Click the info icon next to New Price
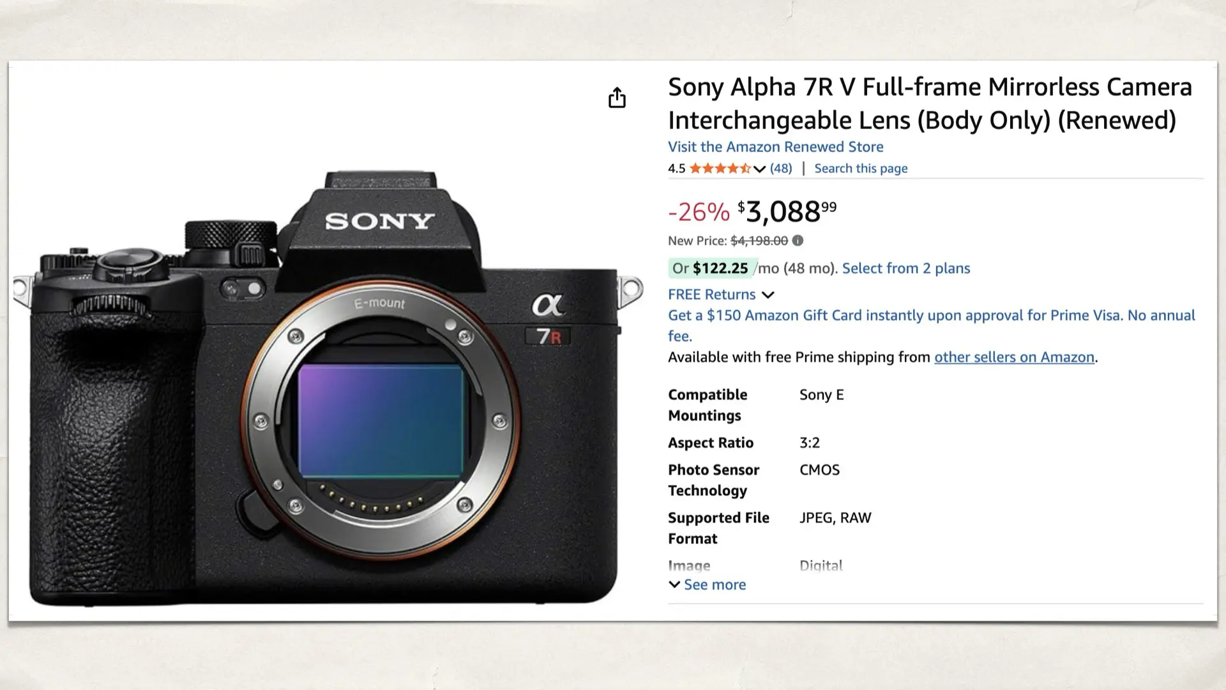The image size is (1226, 690). [x=798, y=241]
